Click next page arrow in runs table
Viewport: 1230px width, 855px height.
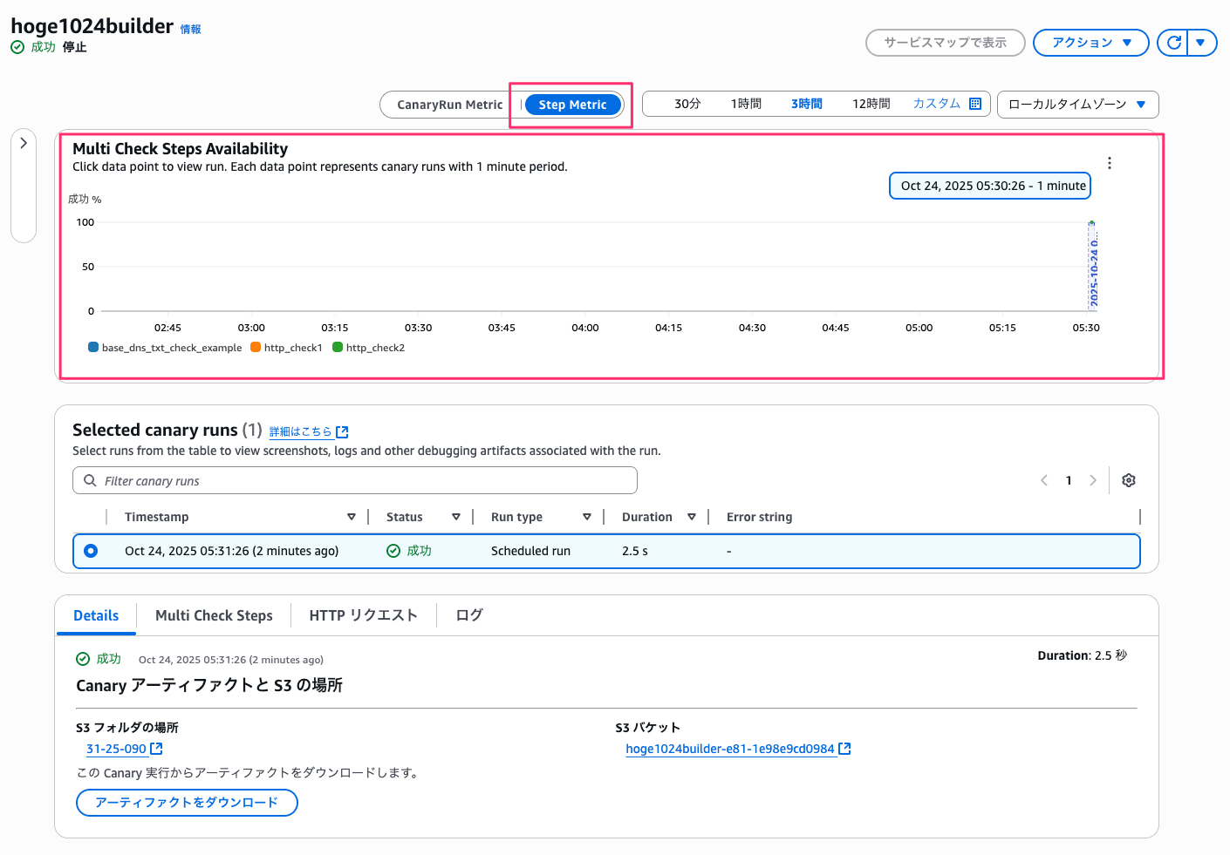pyautogui.click(x=1093, y=480)
